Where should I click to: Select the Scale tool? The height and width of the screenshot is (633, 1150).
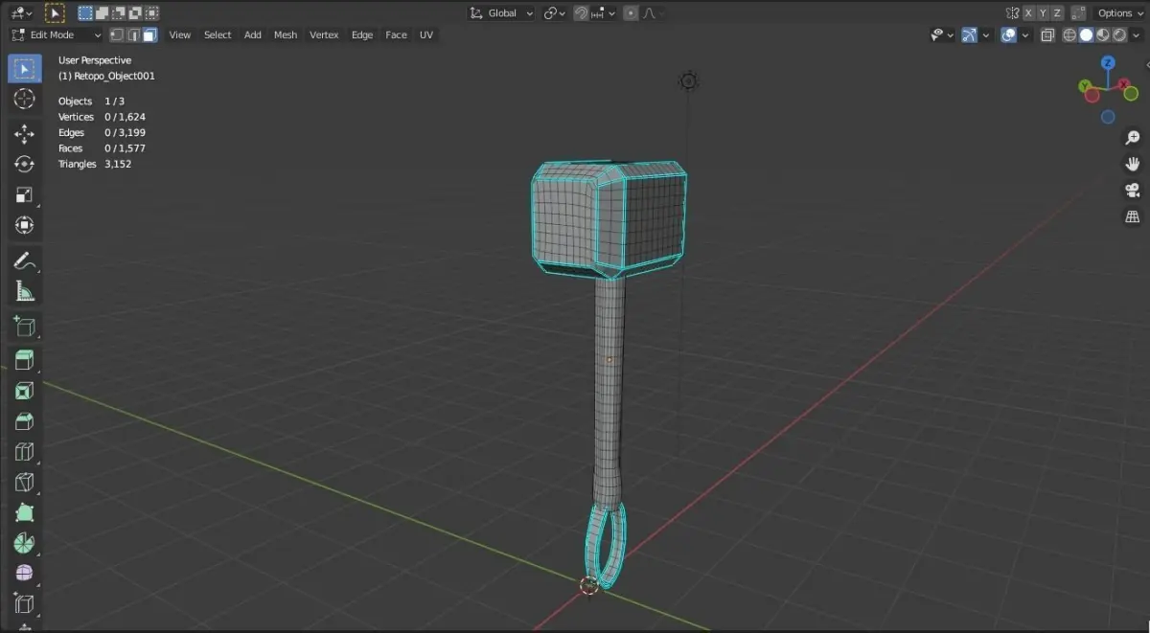click(24, 194)
